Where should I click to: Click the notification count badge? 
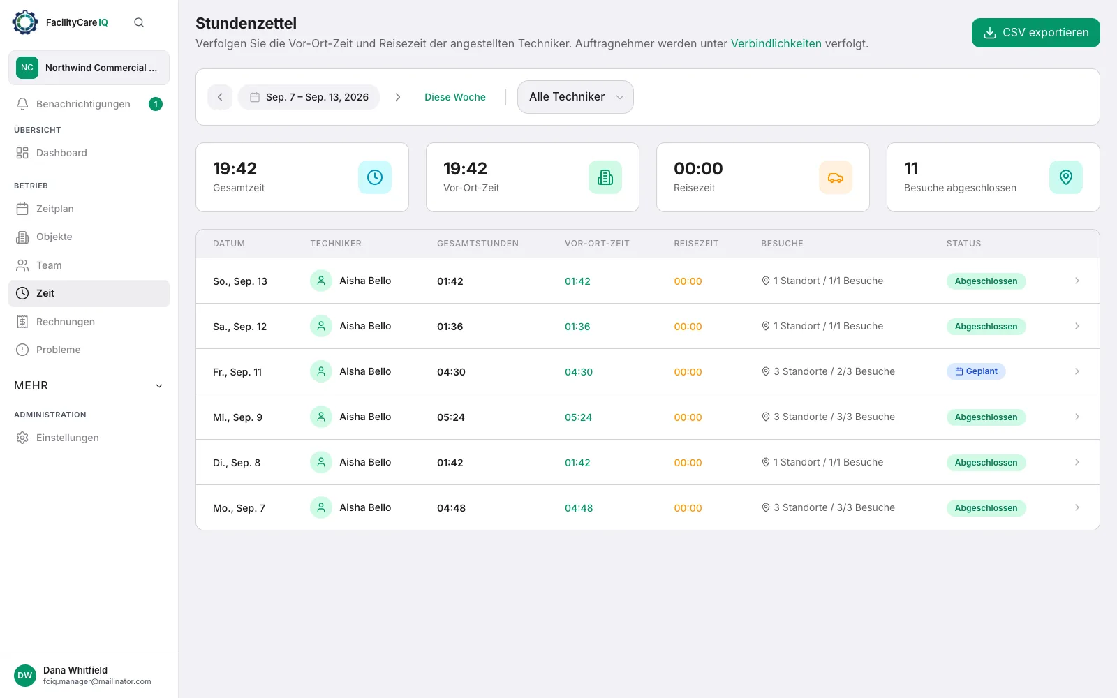coord(156,104)
